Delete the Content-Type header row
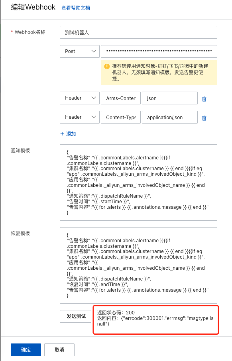This screenshot has width=232, height=361. 204,118
